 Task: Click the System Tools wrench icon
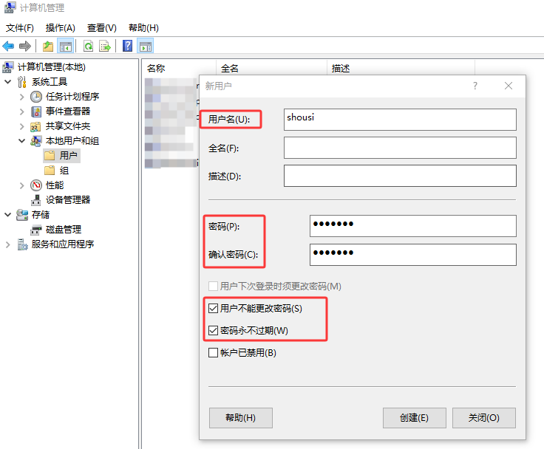point(22,82)
